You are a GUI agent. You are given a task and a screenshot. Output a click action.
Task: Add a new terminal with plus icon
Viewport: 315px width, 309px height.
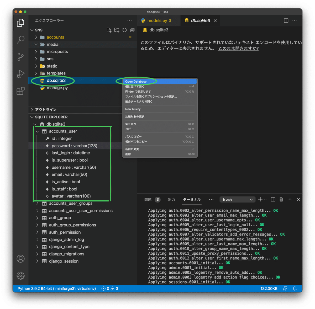(260, 200)
